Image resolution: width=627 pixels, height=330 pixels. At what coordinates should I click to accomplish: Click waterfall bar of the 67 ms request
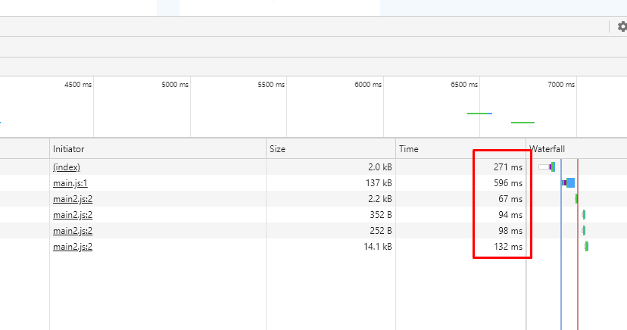(x=576, y=199)
